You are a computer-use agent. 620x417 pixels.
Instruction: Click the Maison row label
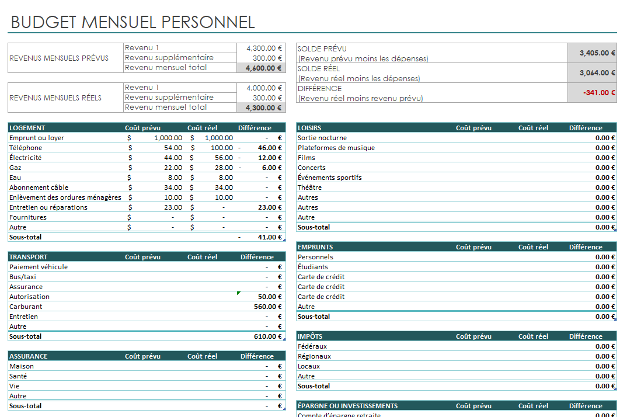pos(22,366)
